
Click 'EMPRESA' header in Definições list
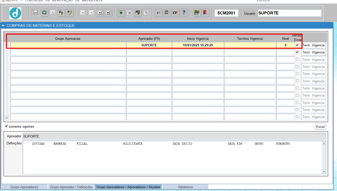click(60, 144)
